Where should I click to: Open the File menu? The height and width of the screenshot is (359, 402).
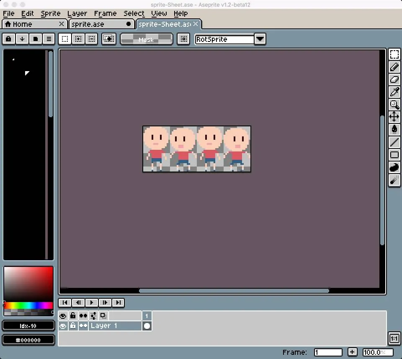[9, 13]
